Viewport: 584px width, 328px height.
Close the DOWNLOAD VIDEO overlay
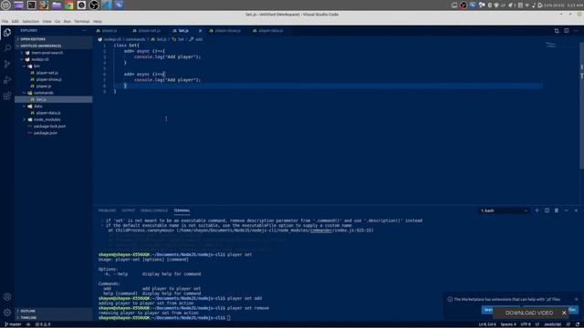564,313
